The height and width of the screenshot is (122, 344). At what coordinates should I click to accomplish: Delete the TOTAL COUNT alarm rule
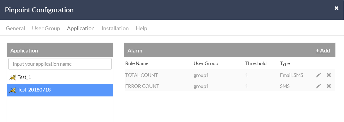(329, 75)
